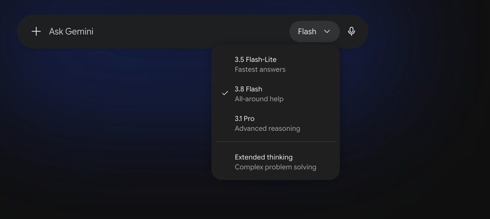Enable Extended thinking mode
This screenshot has width=490, height=219.
275,162
